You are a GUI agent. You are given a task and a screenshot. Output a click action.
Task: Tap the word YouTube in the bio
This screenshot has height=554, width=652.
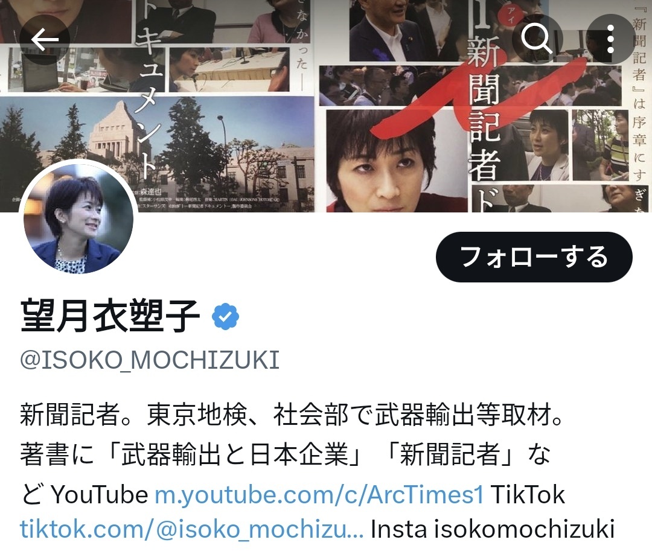[100, 495]
